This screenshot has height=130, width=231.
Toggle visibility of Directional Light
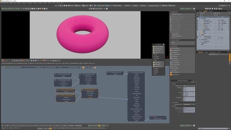(x=197, y=36)
